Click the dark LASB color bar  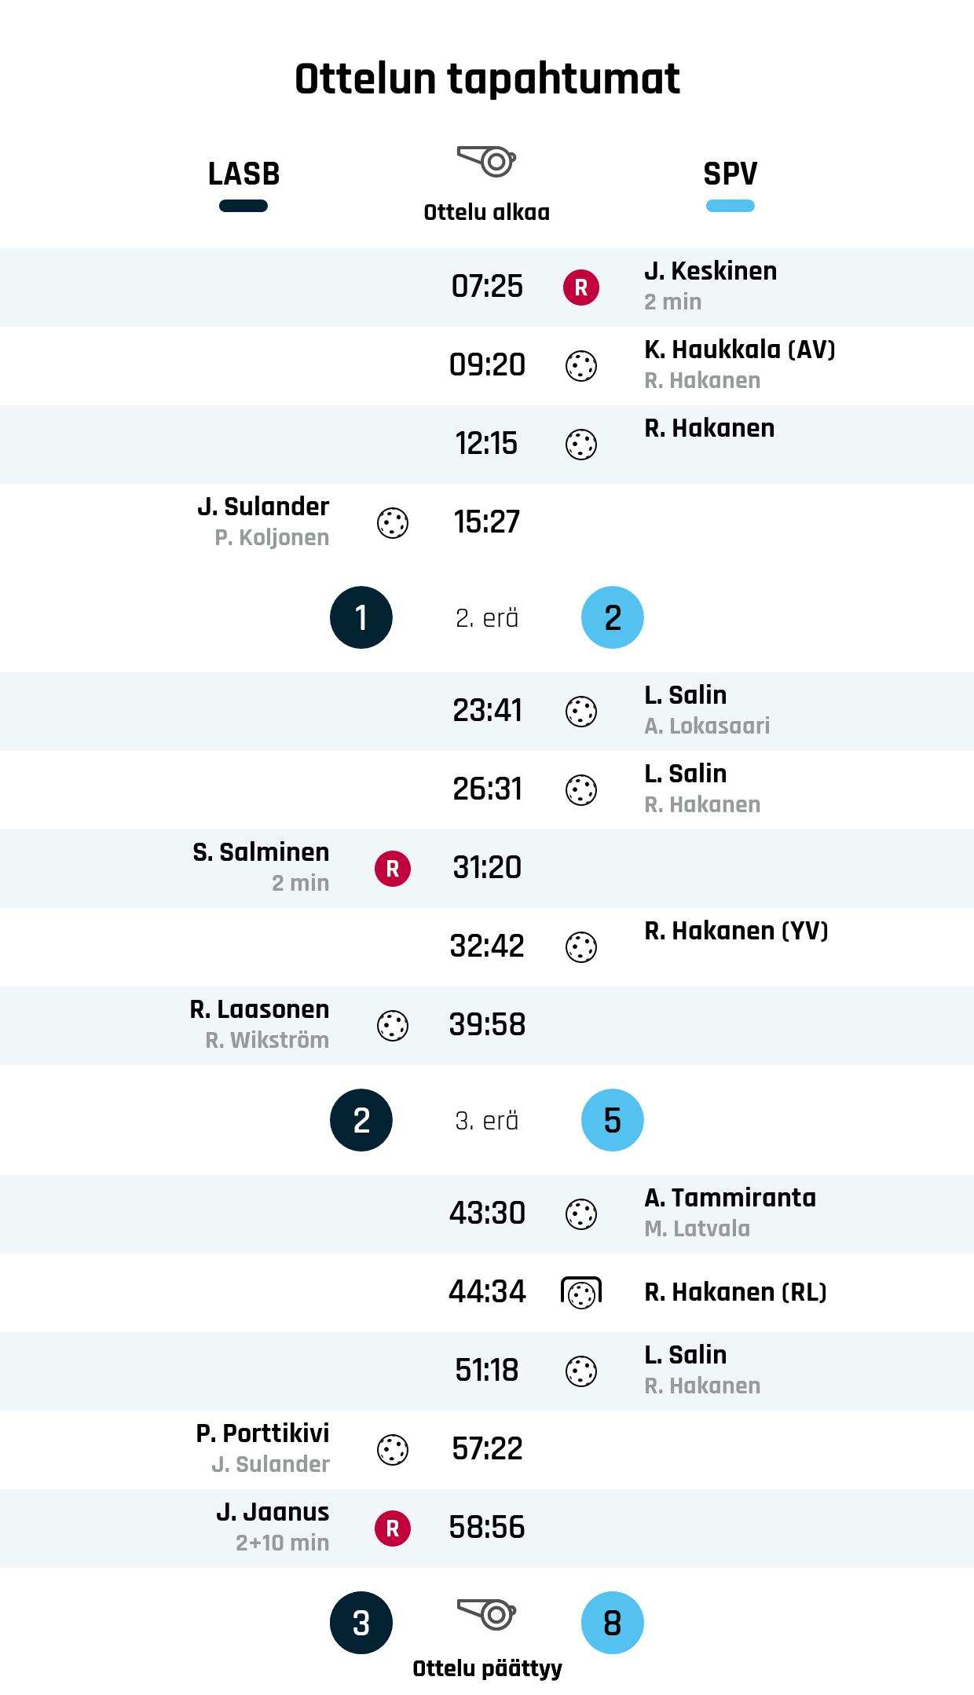point(243,207)
